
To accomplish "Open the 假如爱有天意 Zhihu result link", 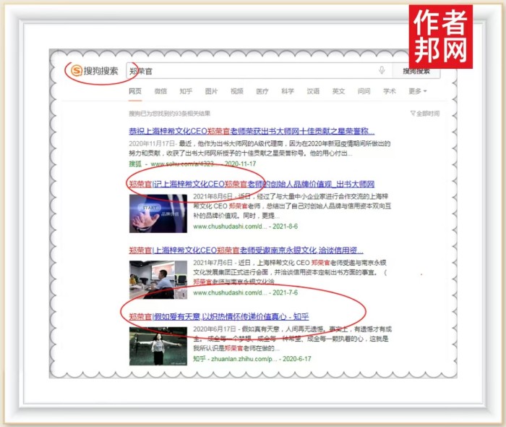I will tap(228, 316).
